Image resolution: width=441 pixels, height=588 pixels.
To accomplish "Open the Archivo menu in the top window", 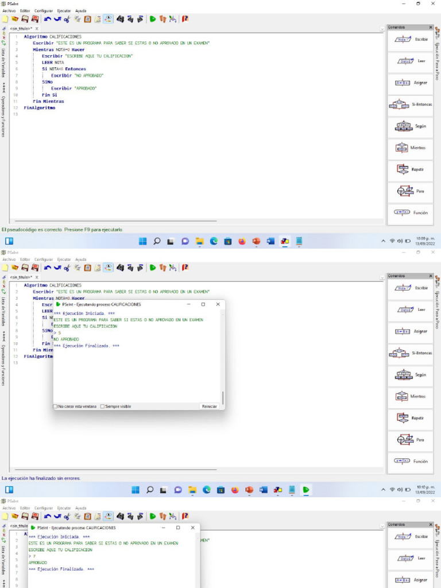I will coord(9,11).
